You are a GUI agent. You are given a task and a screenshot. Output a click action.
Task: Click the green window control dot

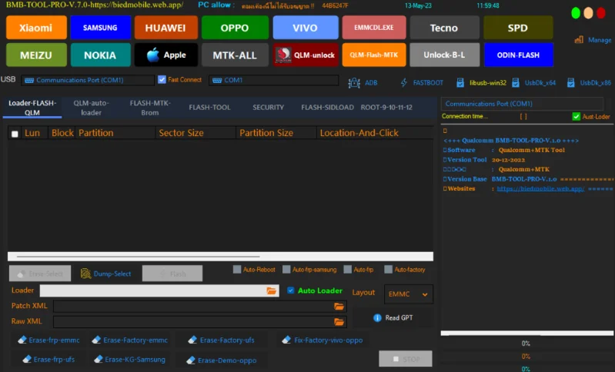coord(576,13)
